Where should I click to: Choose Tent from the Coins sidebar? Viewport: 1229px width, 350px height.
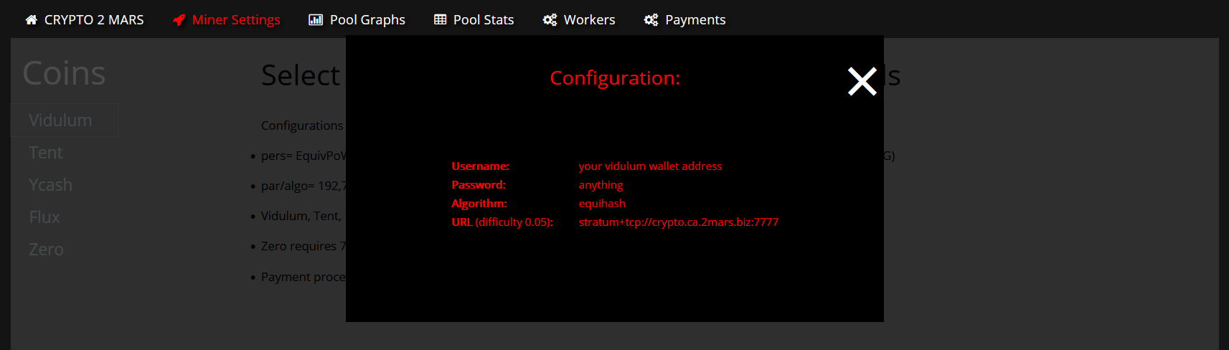(46, 153)
